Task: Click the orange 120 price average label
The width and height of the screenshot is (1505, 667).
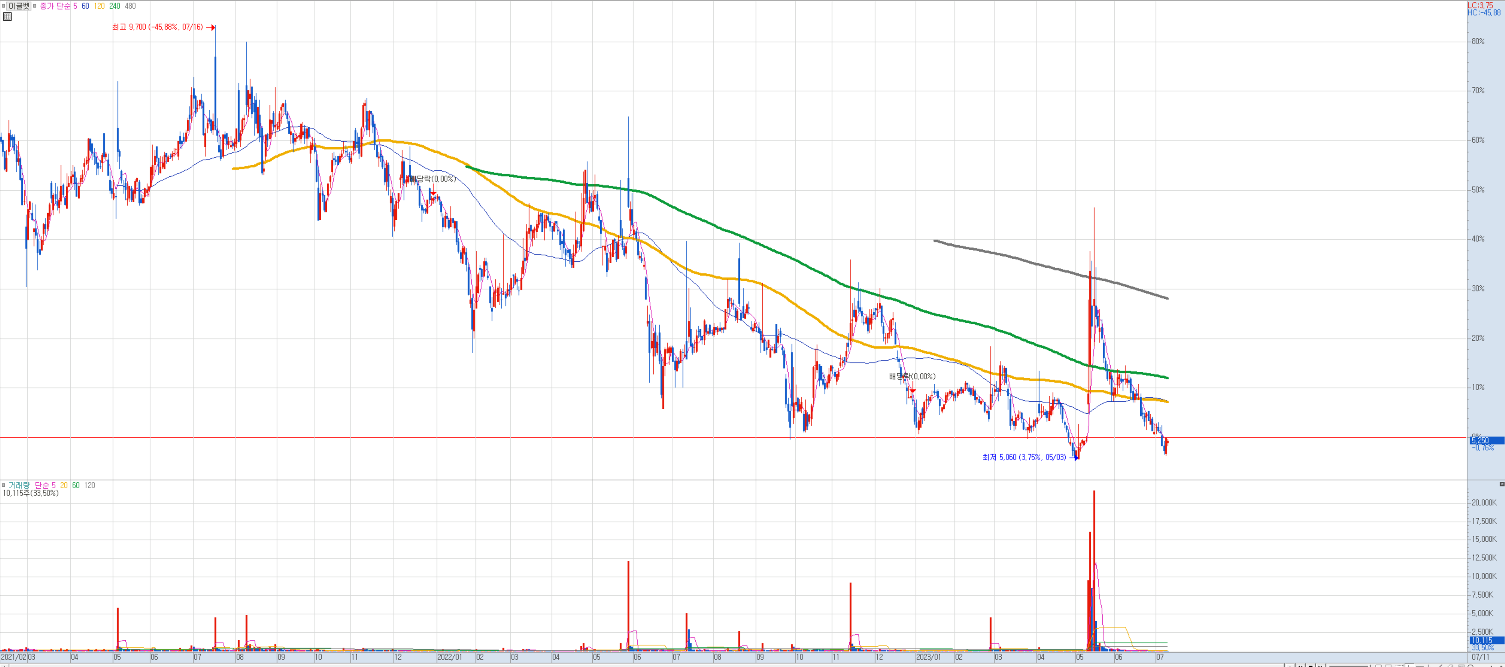Action: click(99, 6)
